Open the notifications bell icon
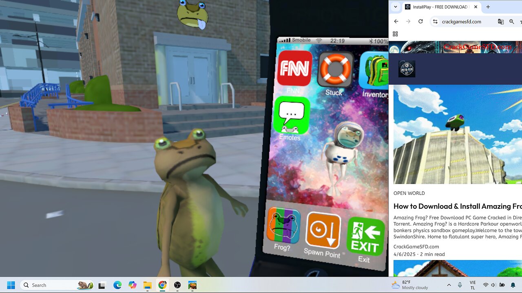The height and width of the screenshot is (293, 522). (x=513, y=285)
